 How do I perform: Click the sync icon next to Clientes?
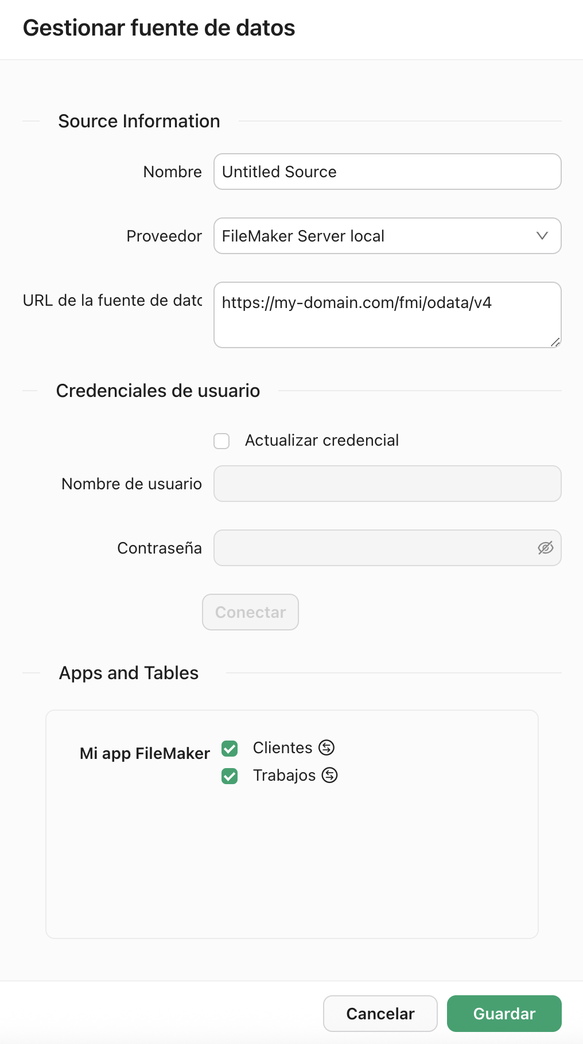pos(325,747)
